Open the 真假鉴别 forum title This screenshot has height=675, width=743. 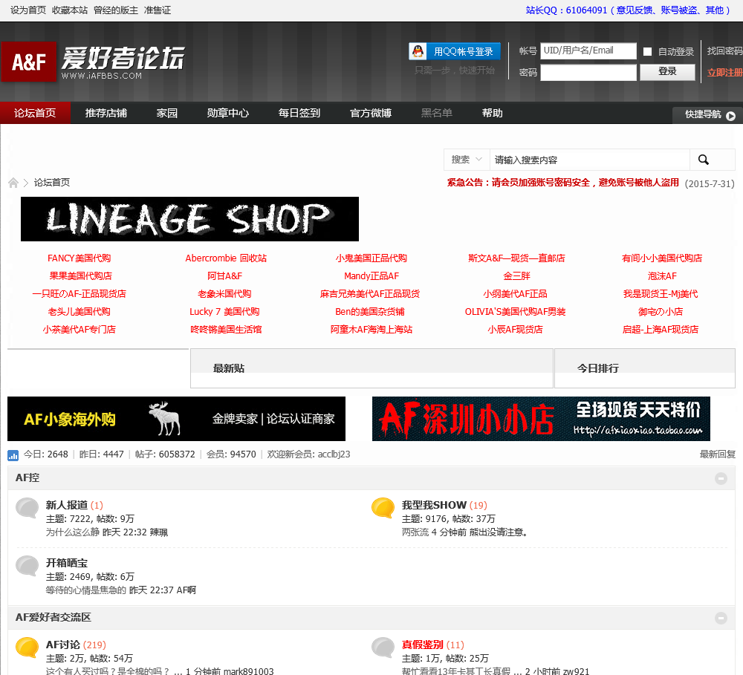(x=423, y=645)
